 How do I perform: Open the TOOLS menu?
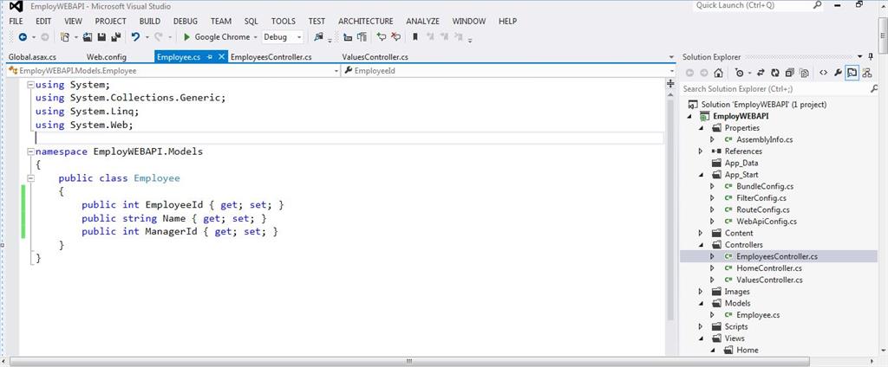pyautogui.click(x=284, y=22)
